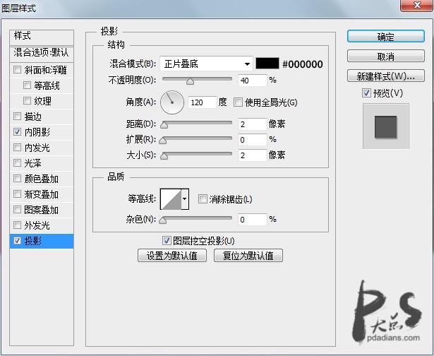Click the style preview thumbnail

386,126
